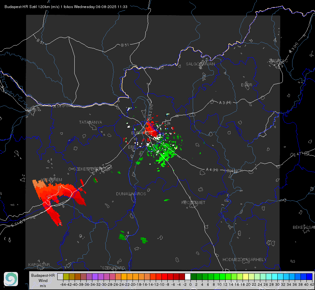Click the 'A 4 (H)' road label
315x290 pixels.
point(212,170)
